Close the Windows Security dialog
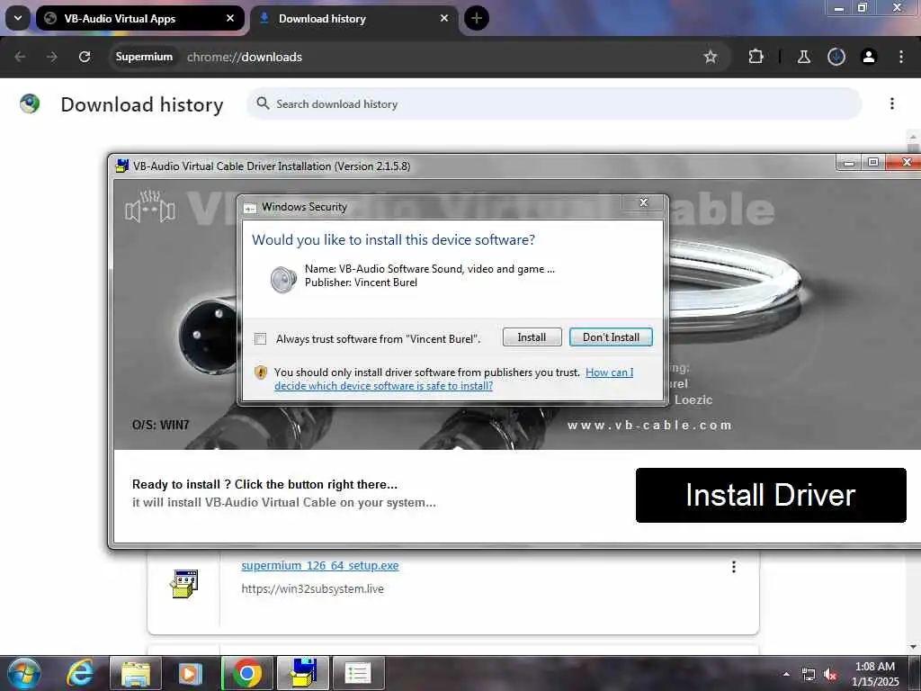 644,202
